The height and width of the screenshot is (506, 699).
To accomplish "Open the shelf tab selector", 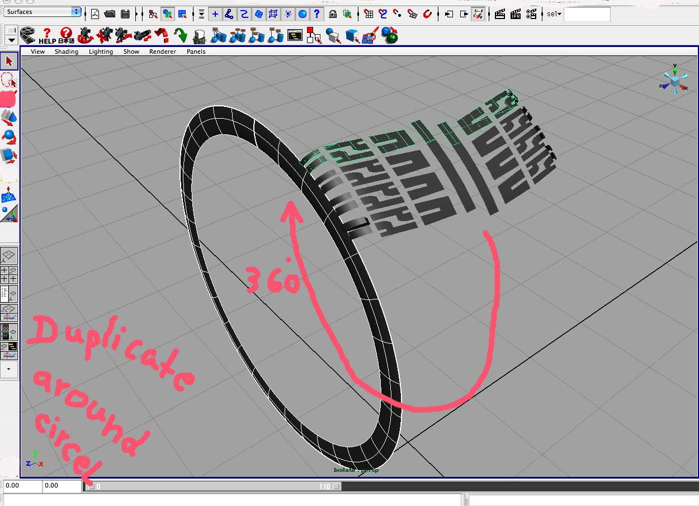I will pyautogui.click(x=11, y=30).
